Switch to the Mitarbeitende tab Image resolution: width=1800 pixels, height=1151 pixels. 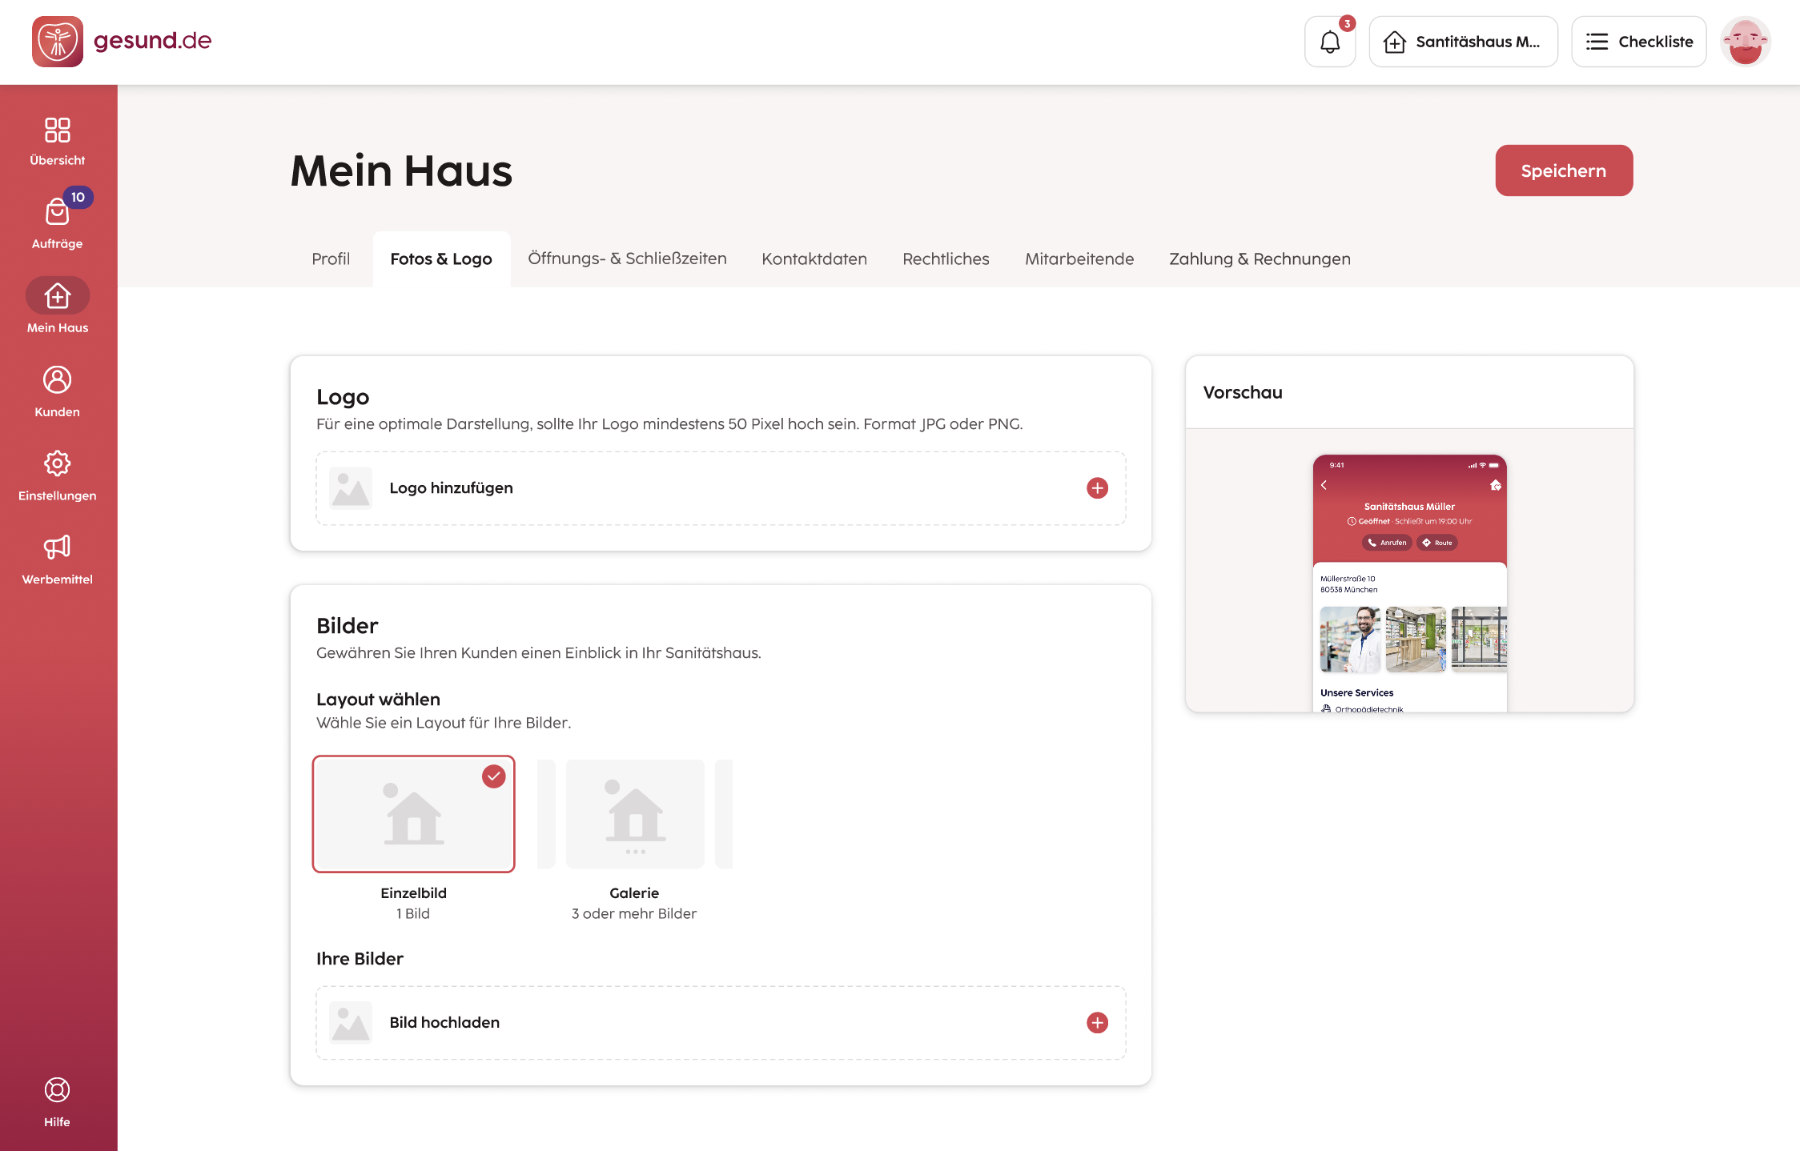pos(1079,259)
